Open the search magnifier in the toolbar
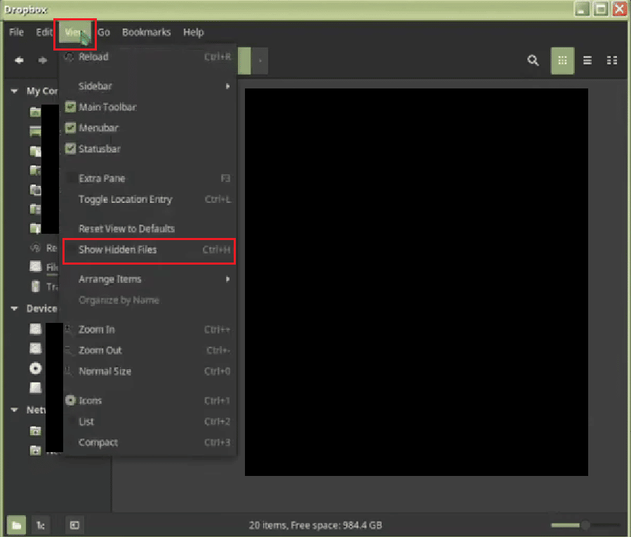631x537 pixels. [x=533, y=60]
